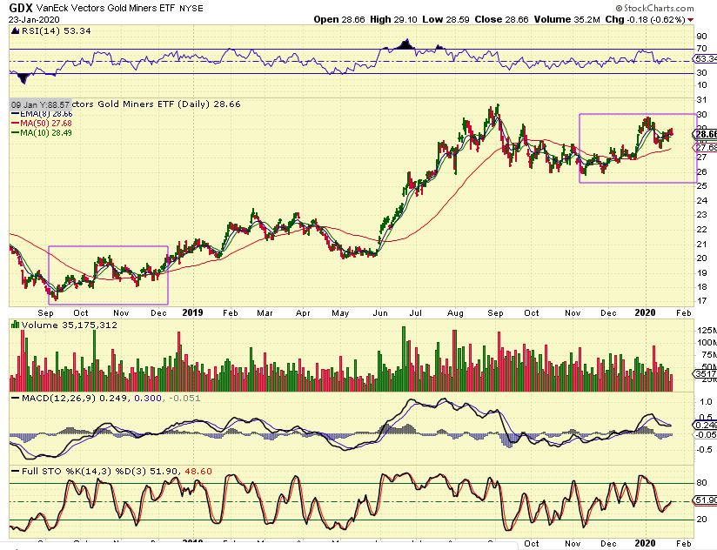Click the MACD(12,26,9) indicator label
Viewport: 717px width, 550px height.
(x=58, y=399)
